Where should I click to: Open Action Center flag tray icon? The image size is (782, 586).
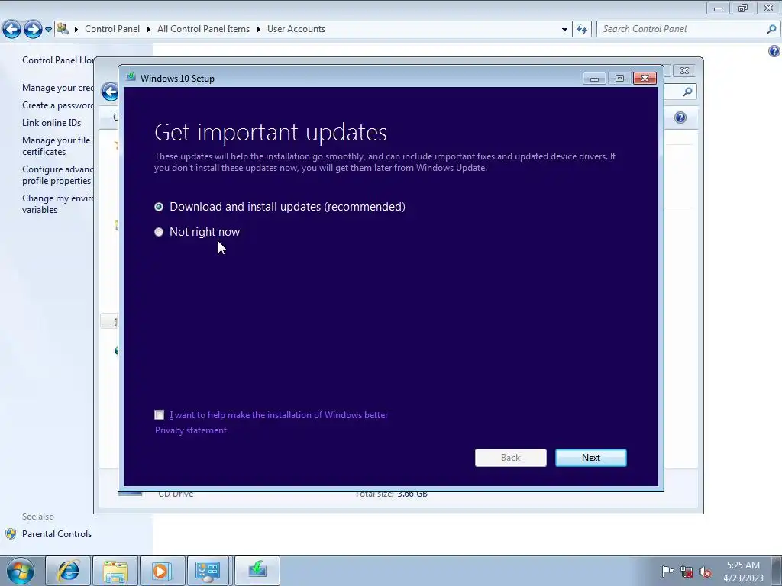point(667,571)
